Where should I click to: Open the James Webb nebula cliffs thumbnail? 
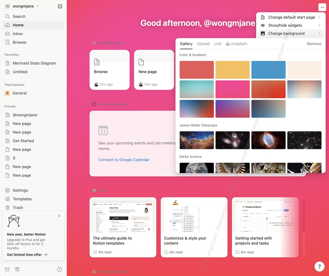pos(197,140)
